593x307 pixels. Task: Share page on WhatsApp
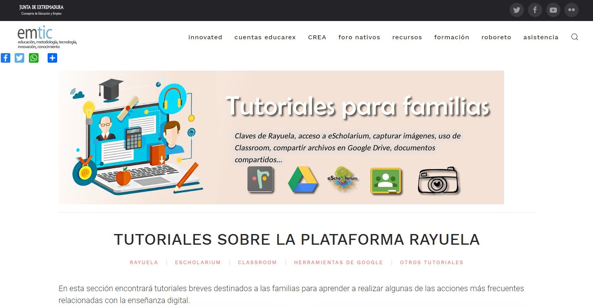tap(34, 58)
